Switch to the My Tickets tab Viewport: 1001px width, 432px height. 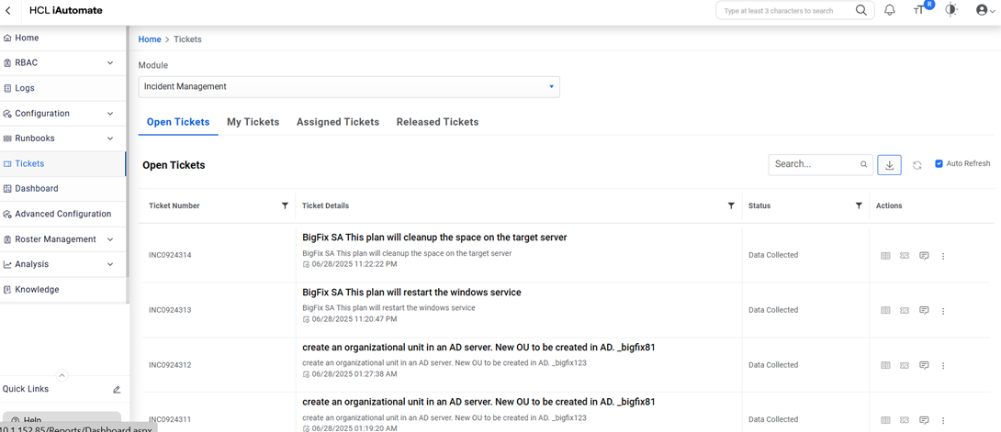pos(253,122)
